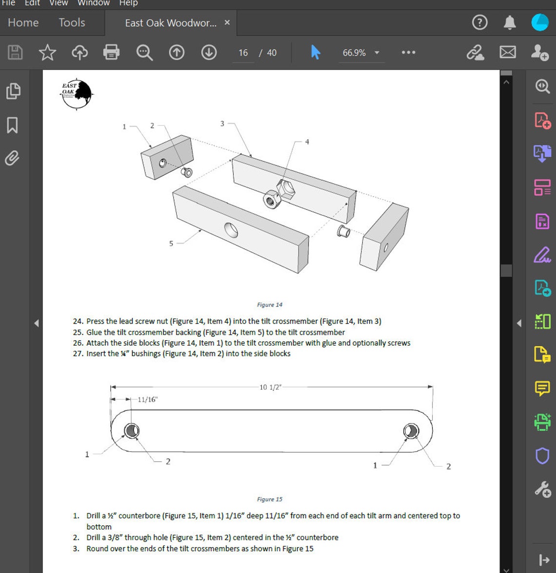Open the Attachments panel
556x573 pixels.
[13, 159]
